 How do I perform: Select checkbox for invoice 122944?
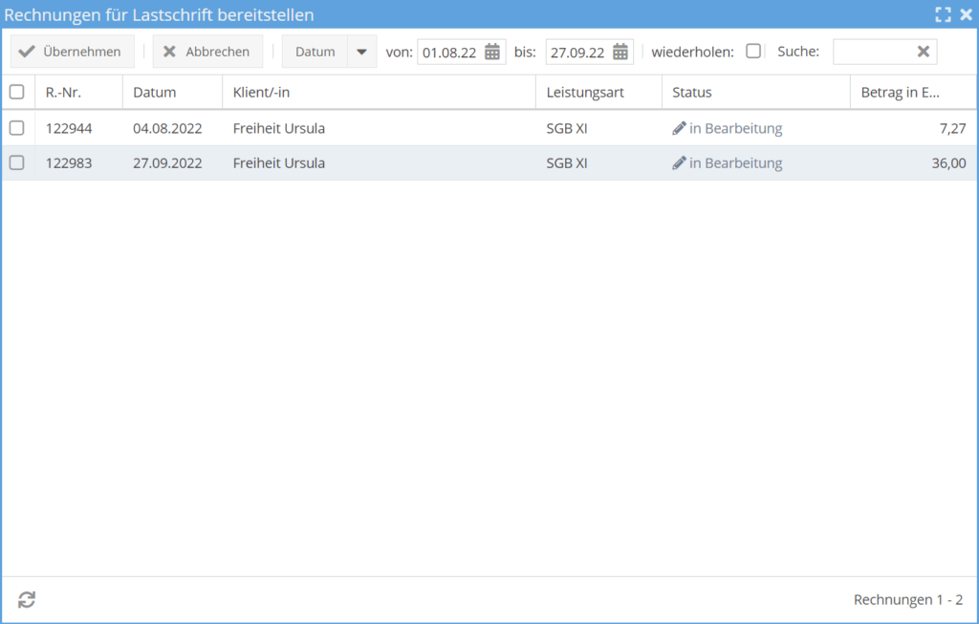click(x=16, y=128)
